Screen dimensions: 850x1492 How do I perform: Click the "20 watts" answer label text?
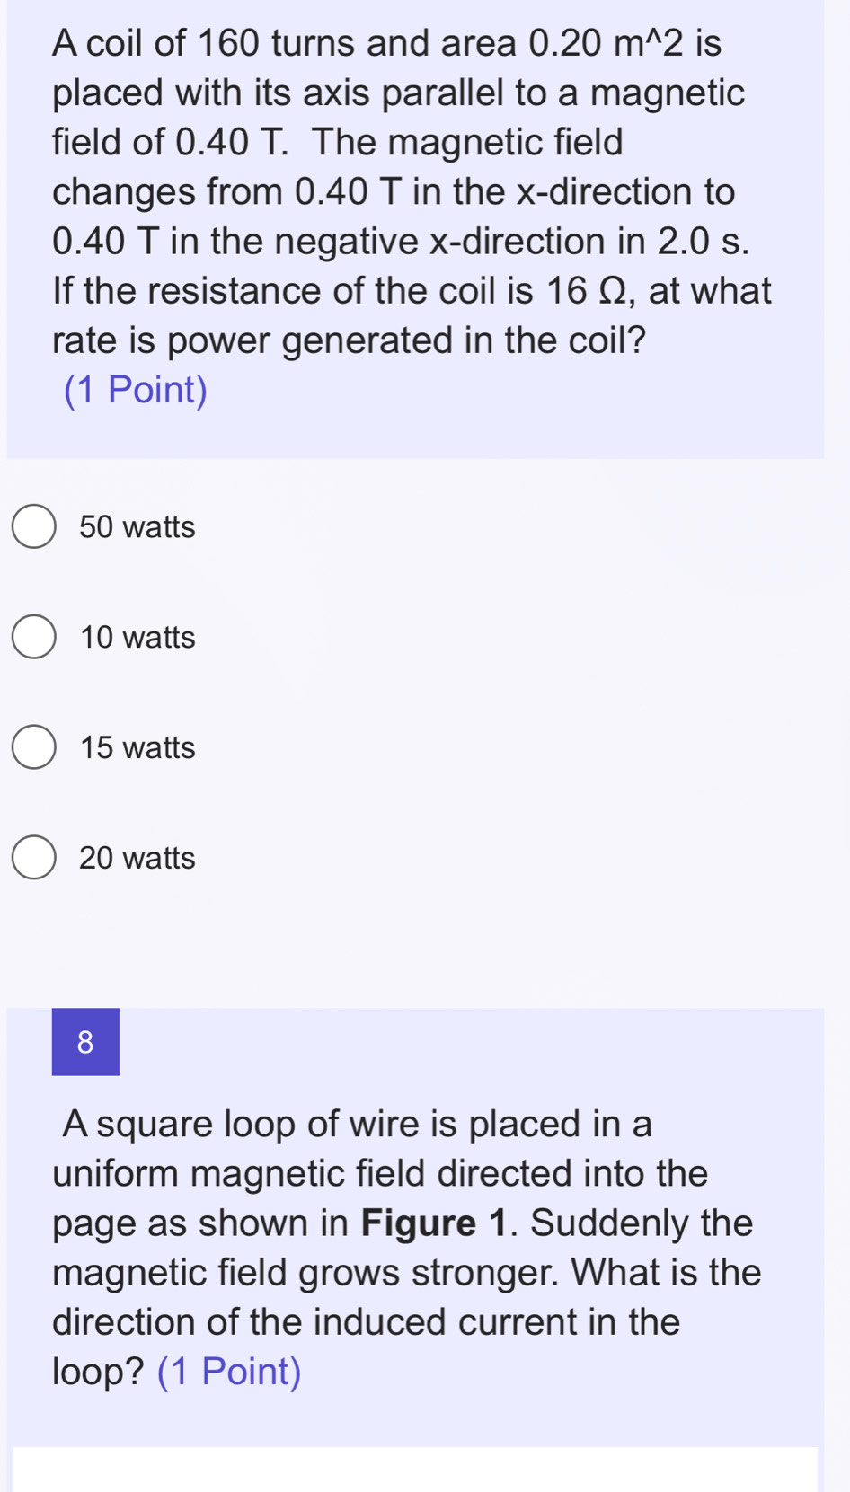click(137, 859)
